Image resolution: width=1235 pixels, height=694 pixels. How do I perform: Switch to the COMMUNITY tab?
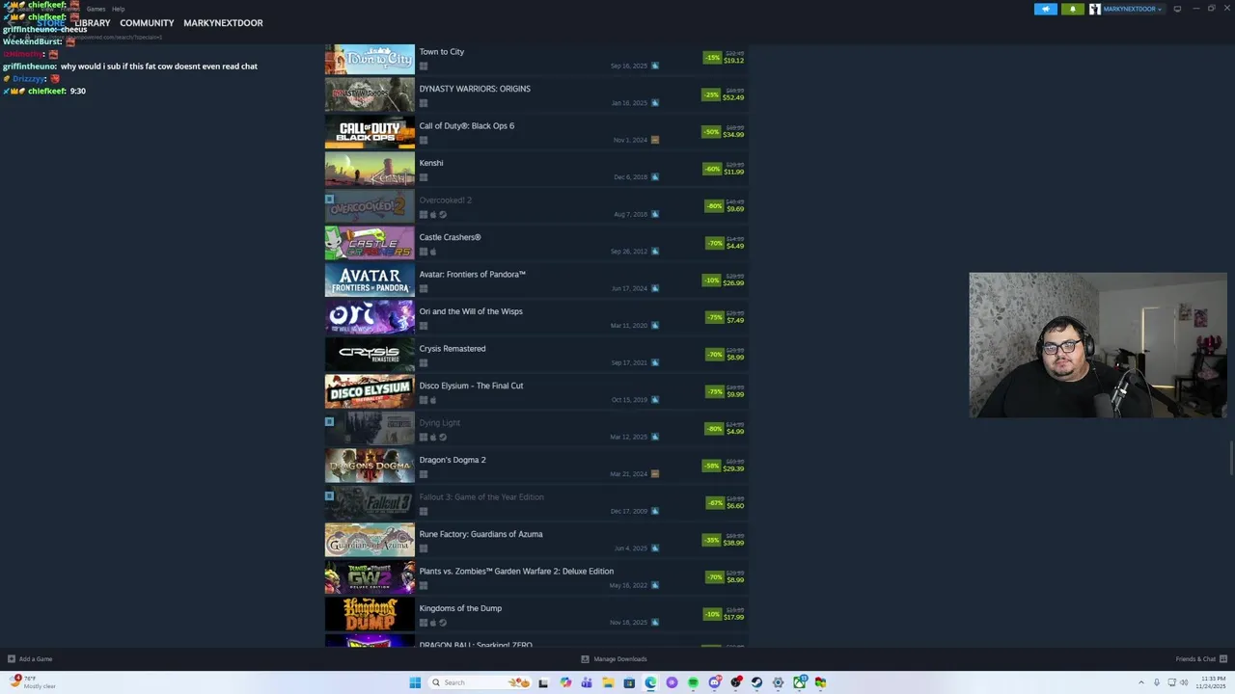tap(147, 23)
